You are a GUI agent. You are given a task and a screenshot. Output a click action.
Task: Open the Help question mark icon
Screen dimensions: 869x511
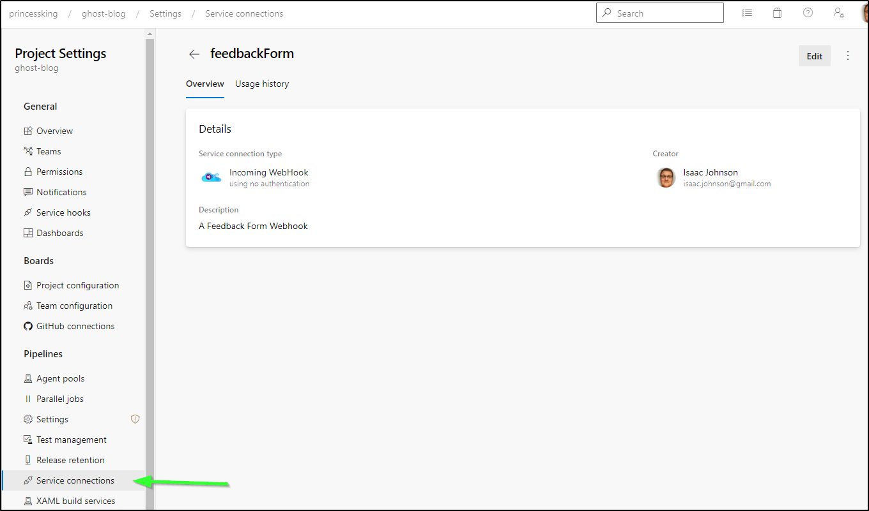coord(808,13)
